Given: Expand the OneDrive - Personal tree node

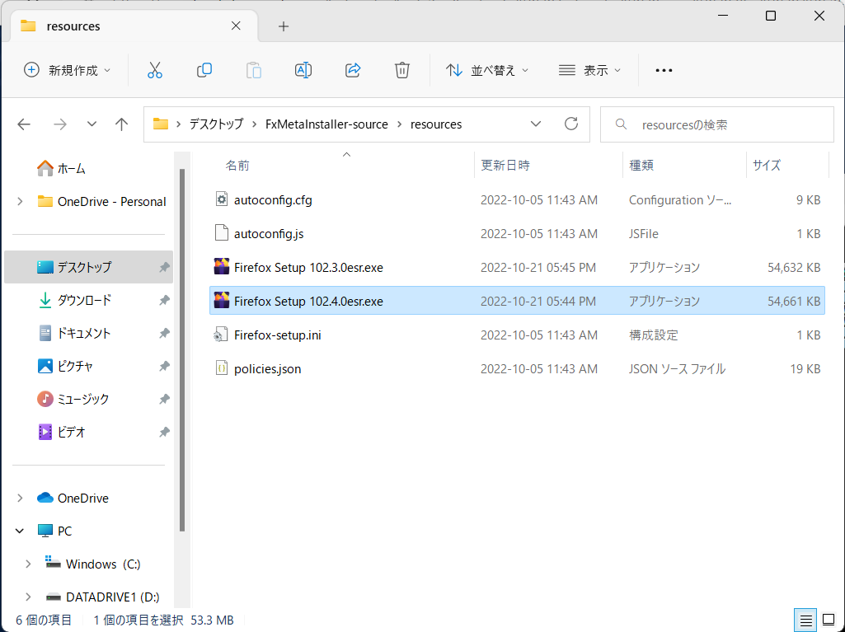Looking at the screenshot, I should (x=20, y=202).
